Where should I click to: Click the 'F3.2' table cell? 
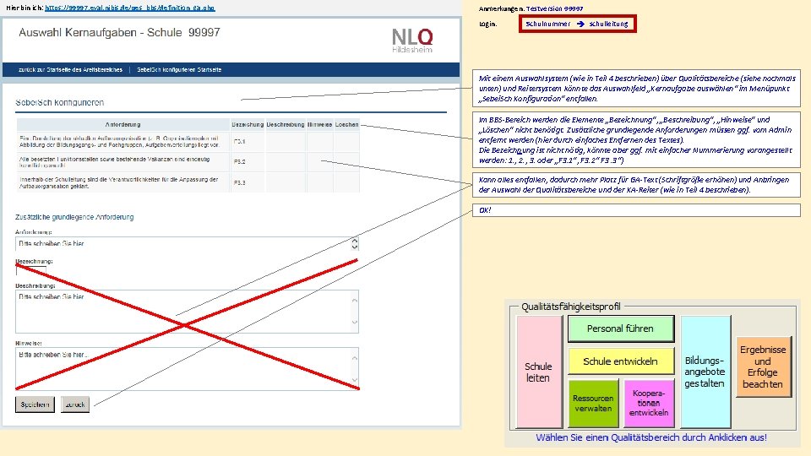click(248, 162)
